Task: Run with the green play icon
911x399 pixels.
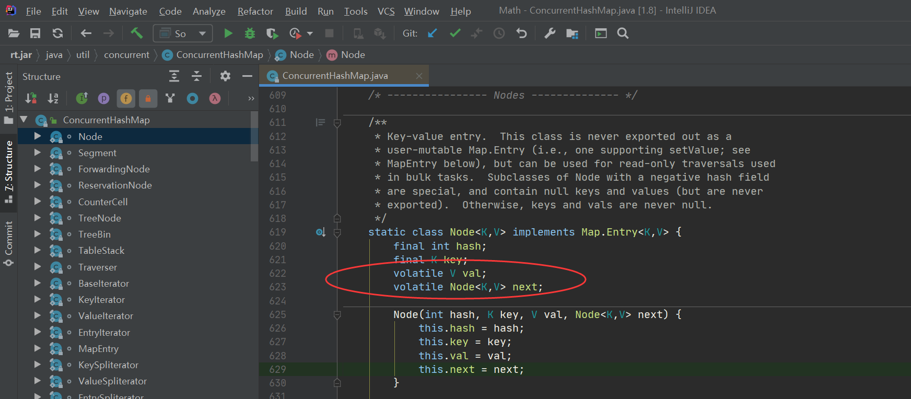Action: [x=228, y=33]
